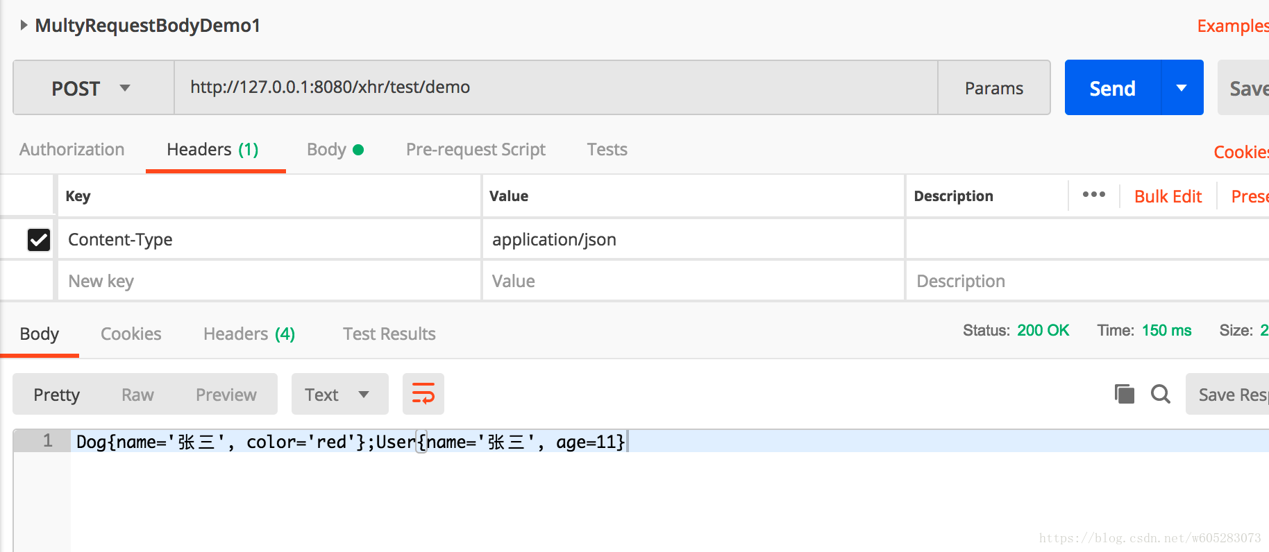The image size is (1269, 552).
Task: Open the Text format dropdown
Action: tap(339, 395)
